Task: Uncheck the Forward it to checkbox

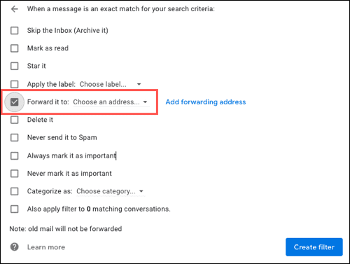Action: coord(15,102)
